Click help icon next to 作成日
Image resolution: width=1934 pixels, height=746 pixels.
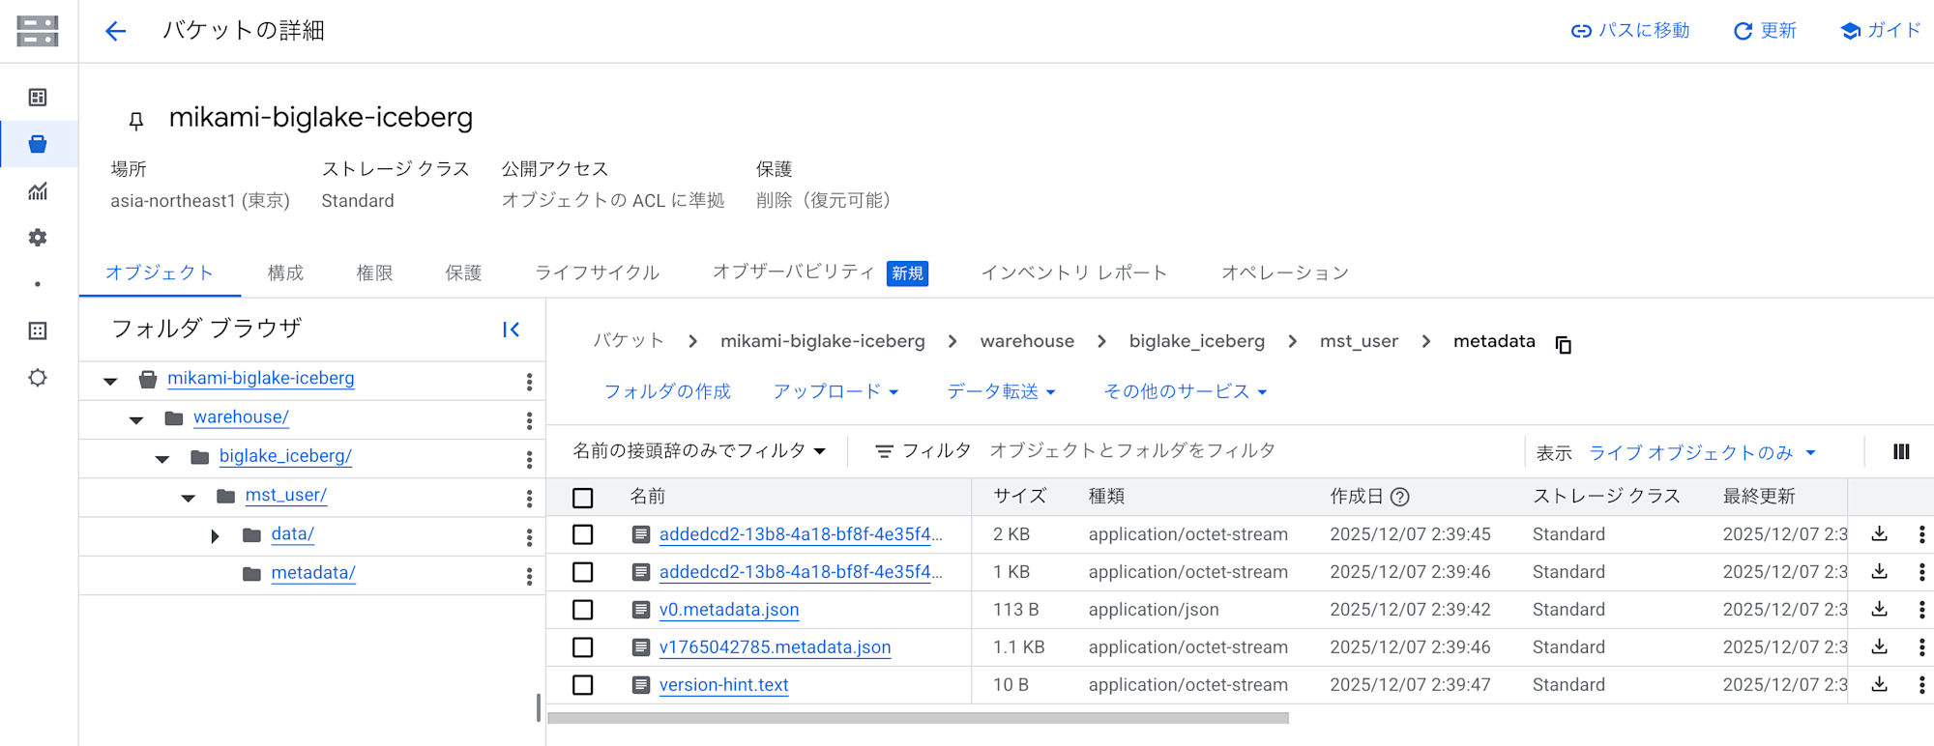[1399, 497]
